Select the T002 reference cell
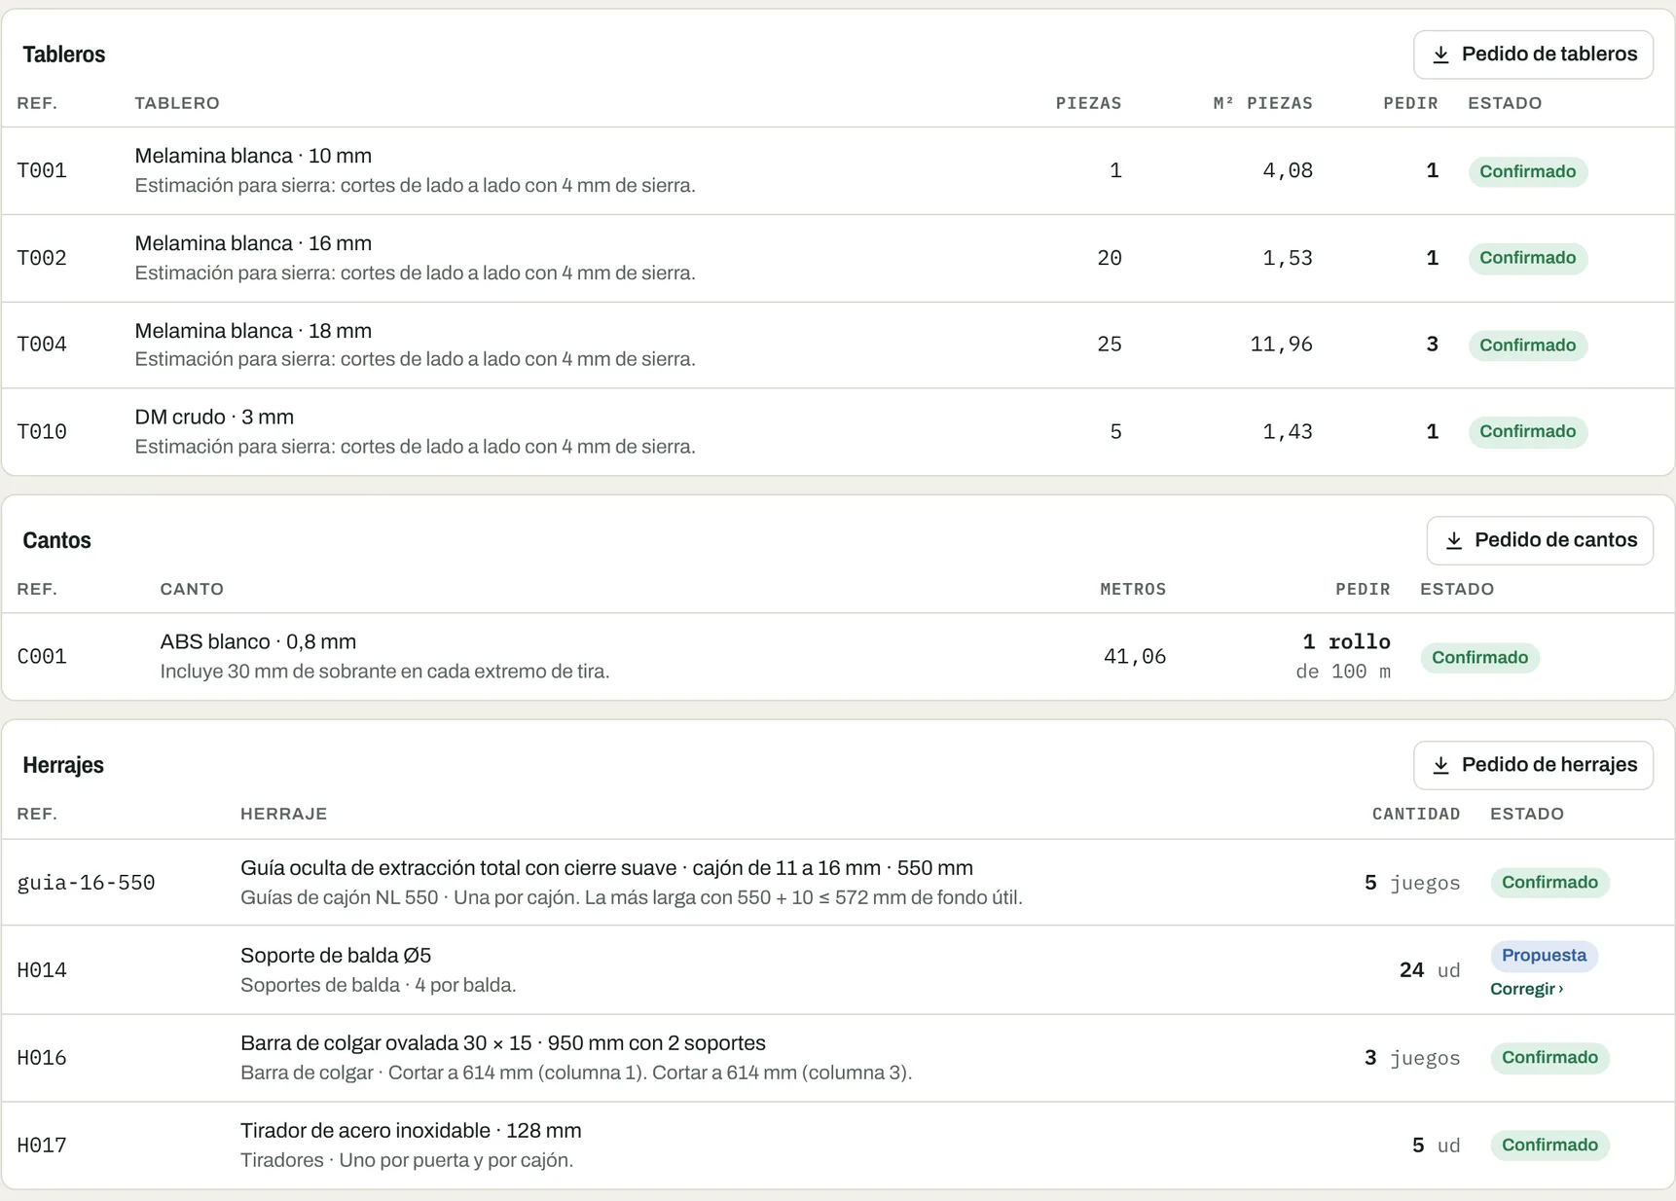This screenshot has width=1676, height=1201. pyautogui.click(x=42, y=258)
